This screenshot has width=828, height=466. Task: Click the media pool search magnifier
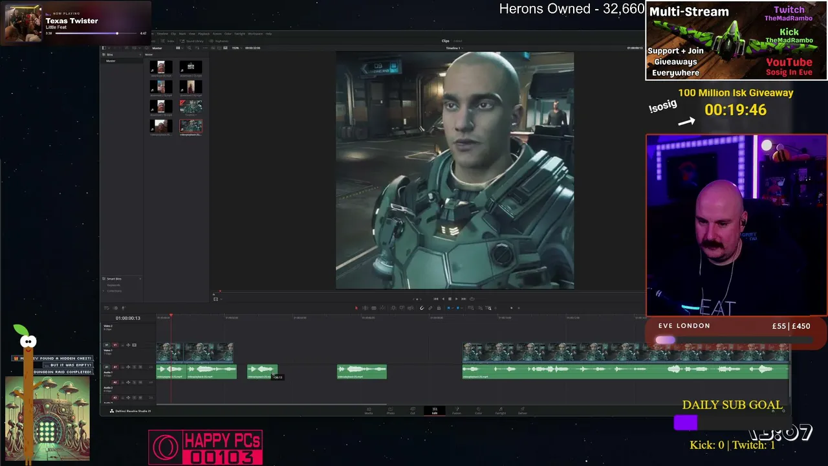pos(189,48)
